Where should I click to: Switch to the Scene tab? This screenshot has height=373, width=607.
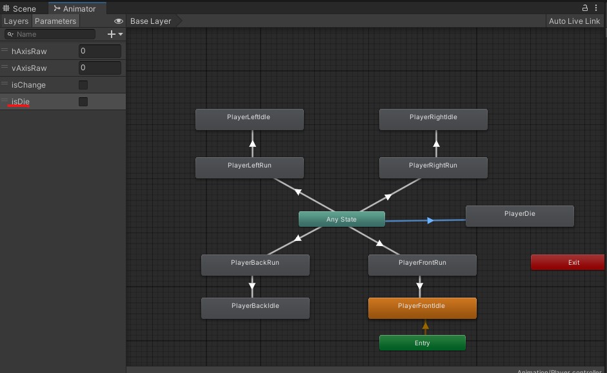[x=19, y=8]
